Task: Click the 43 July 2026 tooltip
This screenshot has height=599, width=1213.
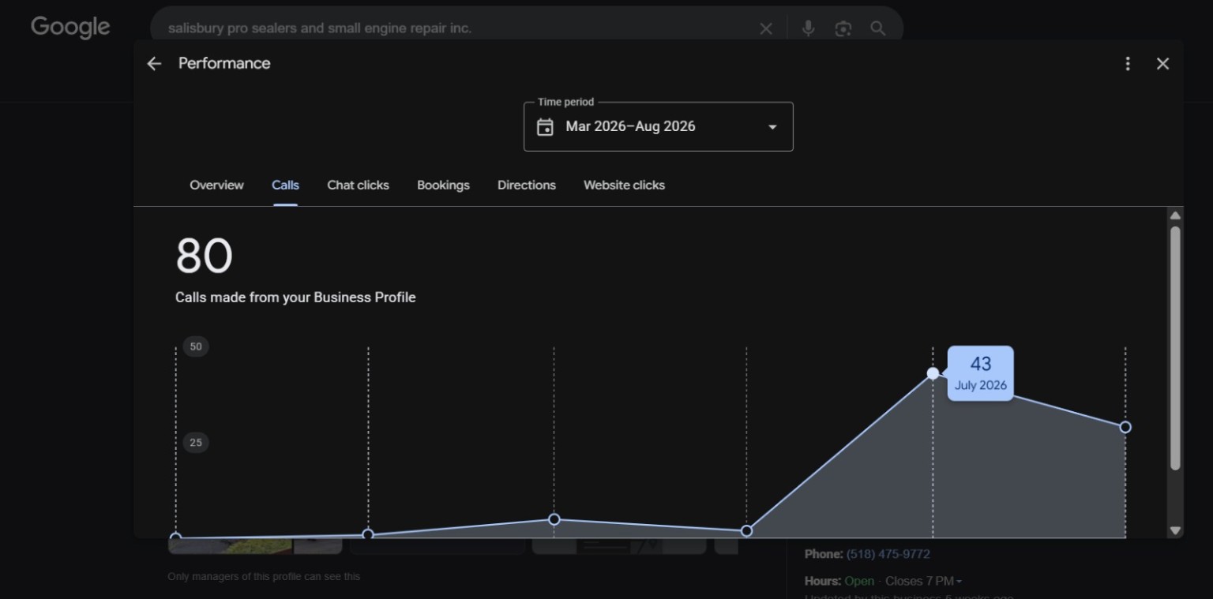Action: (x=980, y=373)
